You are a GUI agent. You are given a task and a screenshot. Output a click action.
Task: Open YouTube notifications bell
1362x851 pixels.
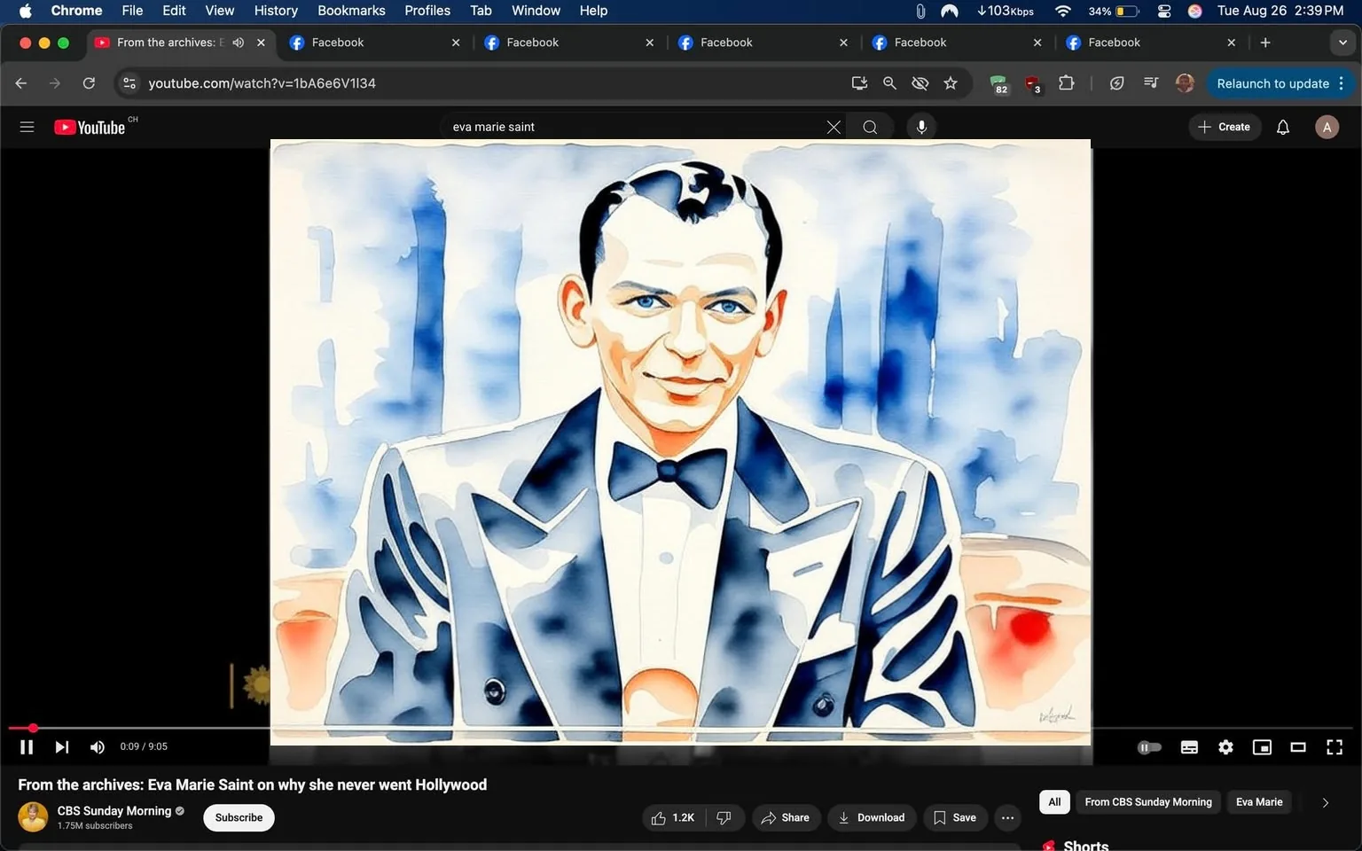pyautogui.click(x=1282, y=127)
